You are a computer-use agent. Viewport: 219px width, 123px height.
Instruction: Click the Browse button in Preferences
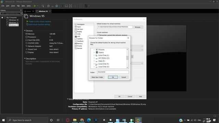[138, 27]
